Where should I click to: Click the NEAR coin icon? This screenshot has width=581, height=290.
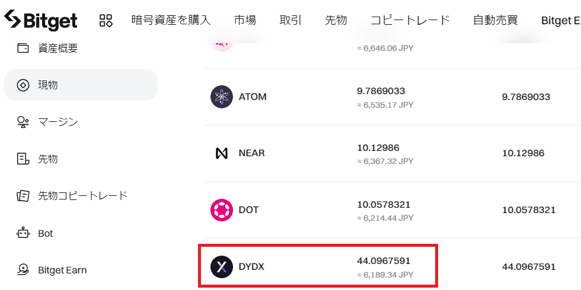click(222, 153)
